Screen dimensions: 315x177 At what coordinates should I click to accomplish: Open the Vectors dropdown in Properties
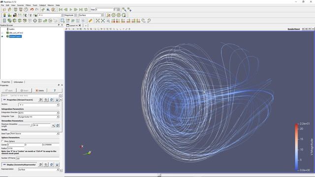39,105
